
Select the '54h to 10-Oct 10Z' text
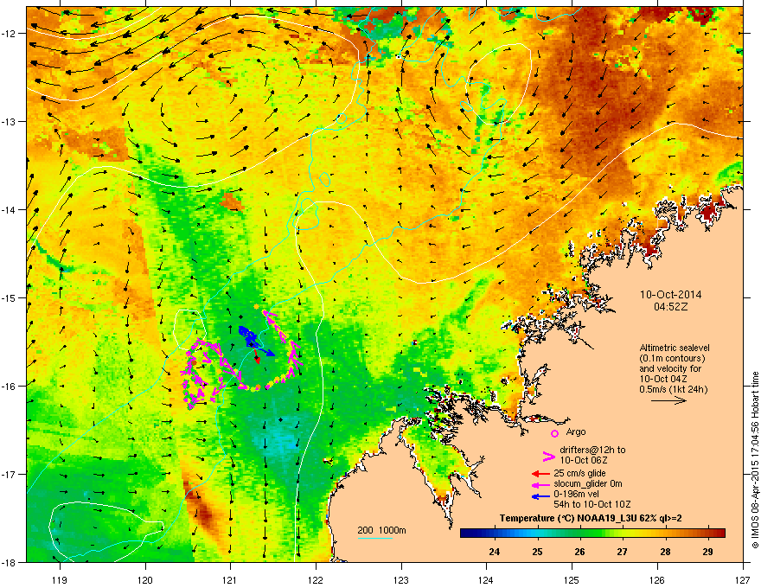[x=592, y=504]
